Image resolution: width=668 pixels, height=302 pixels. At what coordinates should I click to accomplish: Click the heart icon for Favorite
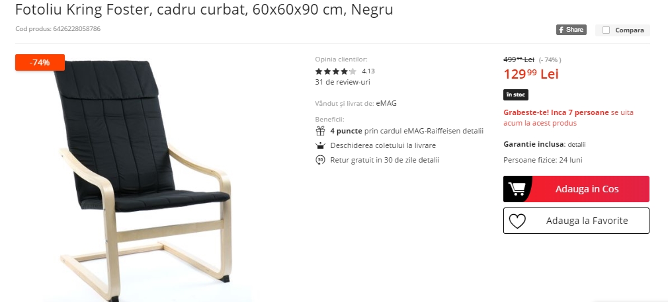click(x=517, y=221)
